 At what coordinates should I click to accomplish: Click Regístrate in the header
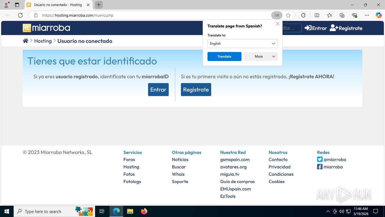[x=346, y=28]
